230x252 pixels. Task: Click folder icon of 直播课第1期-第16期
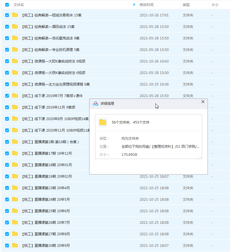coord(15,142)
